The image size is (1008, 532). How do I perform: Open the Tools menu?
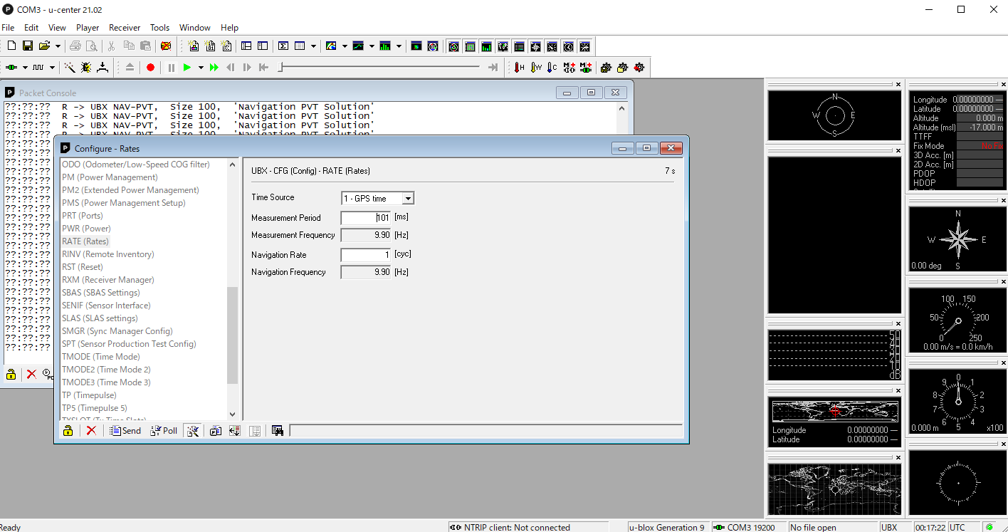159,27
